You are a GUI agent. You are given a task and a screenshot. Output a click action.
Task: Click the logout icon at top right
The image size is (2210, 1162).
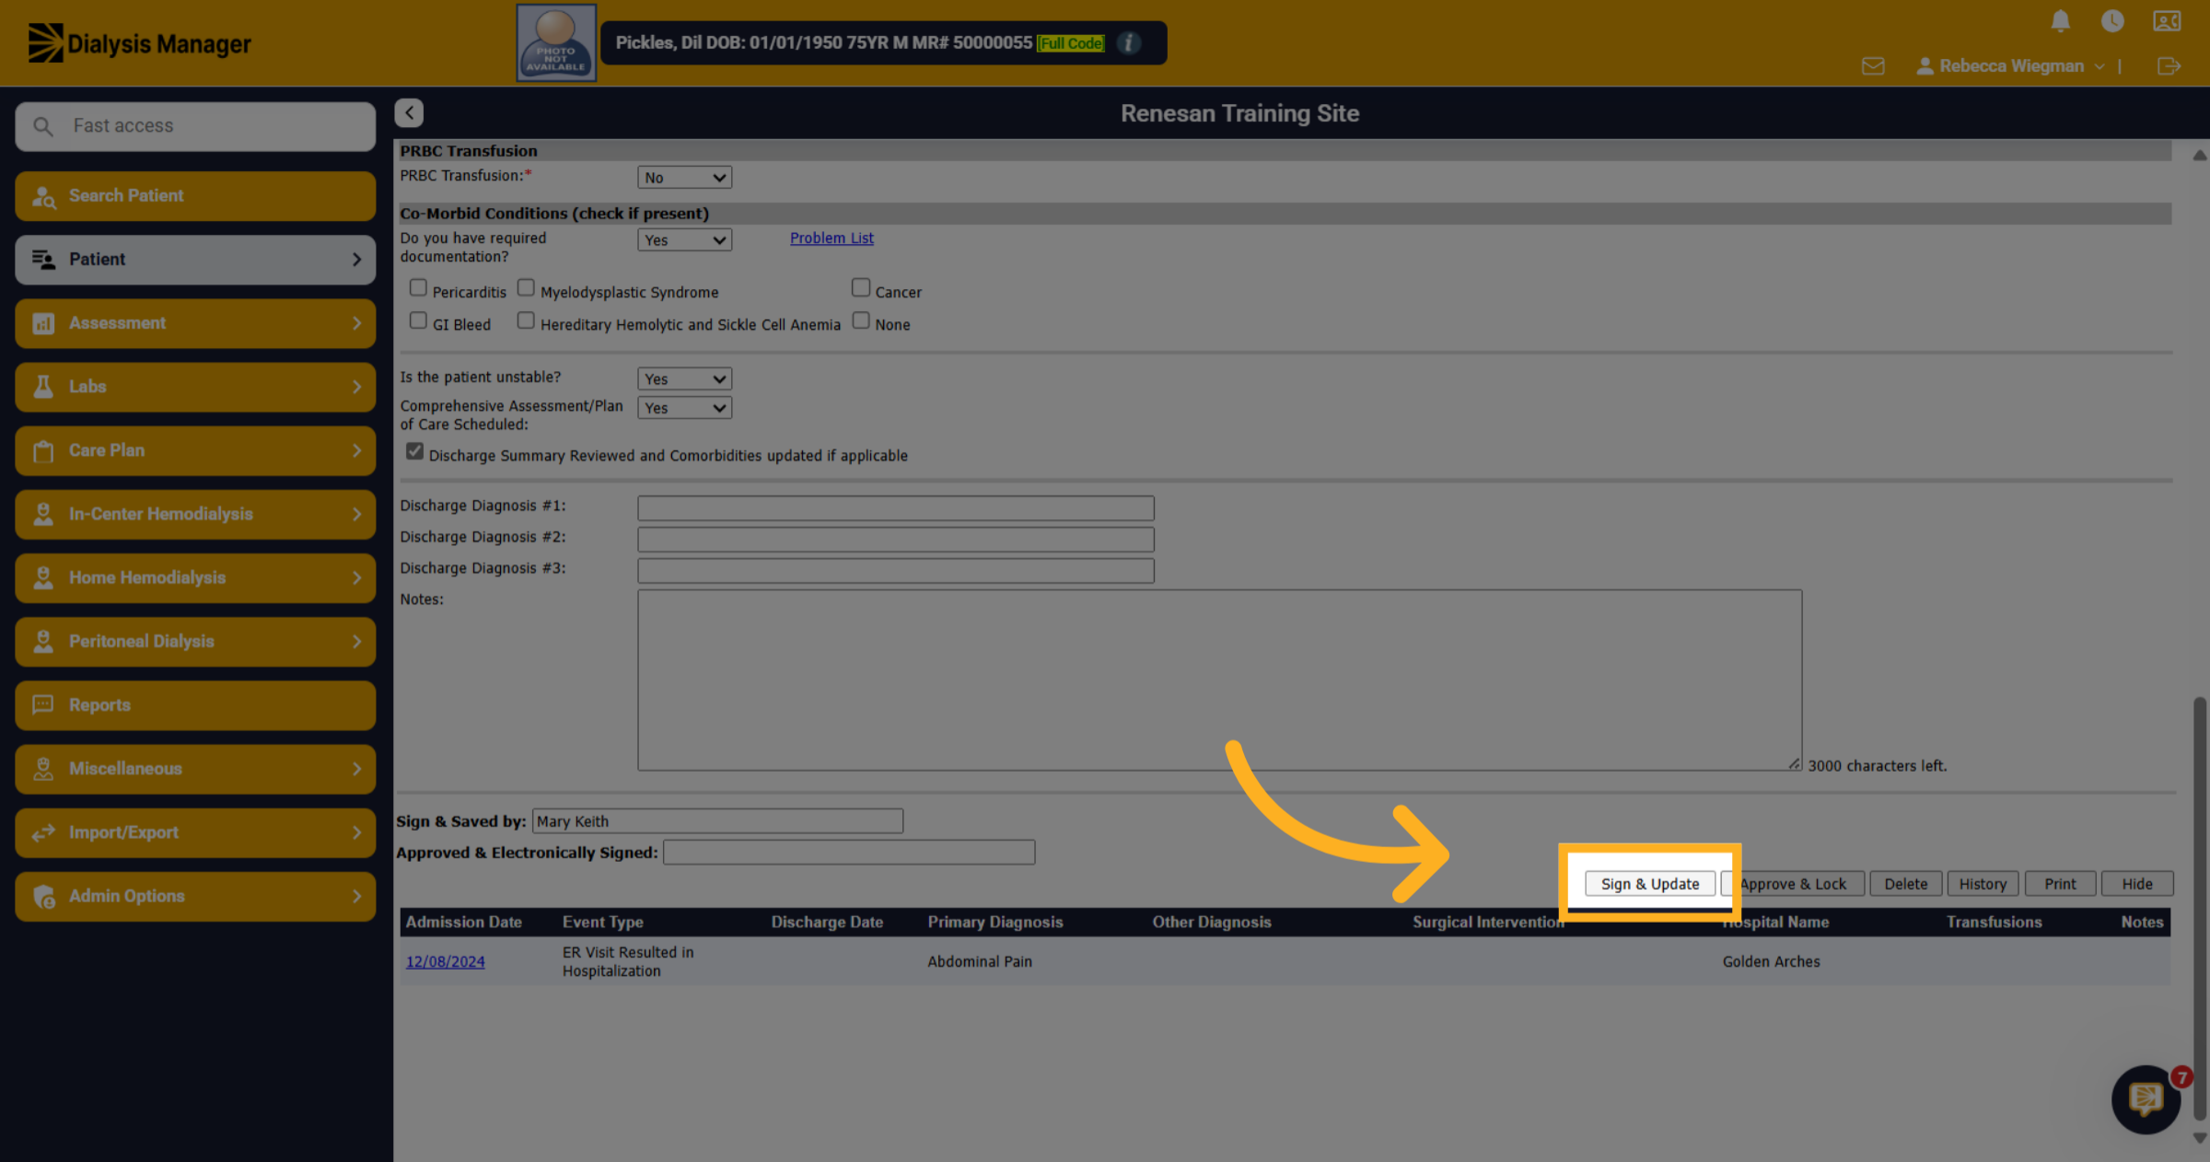(2168, 66)
